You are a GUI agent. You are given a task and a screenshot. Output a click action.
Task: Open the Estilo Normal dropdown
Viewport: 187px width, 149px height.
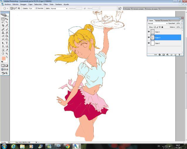(59, 9)
